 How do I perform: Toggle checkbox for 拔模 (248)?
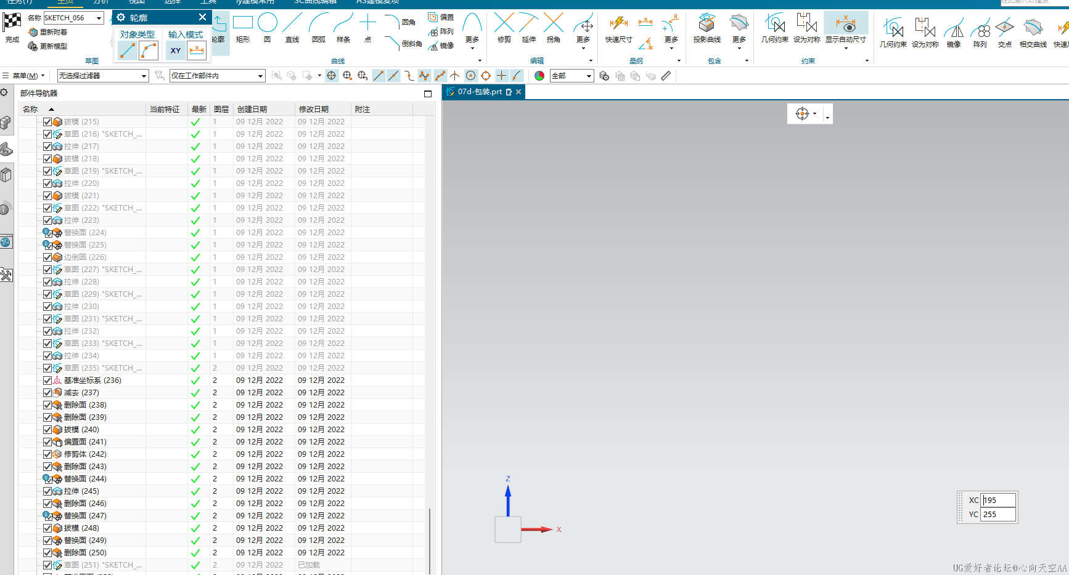click(47, 528)
